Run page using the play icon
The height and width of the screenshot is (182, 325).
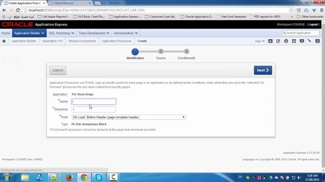pos(270,41)
